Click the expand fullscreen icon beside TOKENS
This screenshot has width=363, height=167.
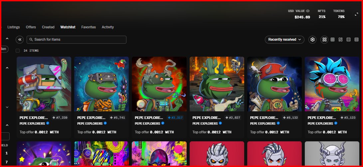(x=357, y=14)
